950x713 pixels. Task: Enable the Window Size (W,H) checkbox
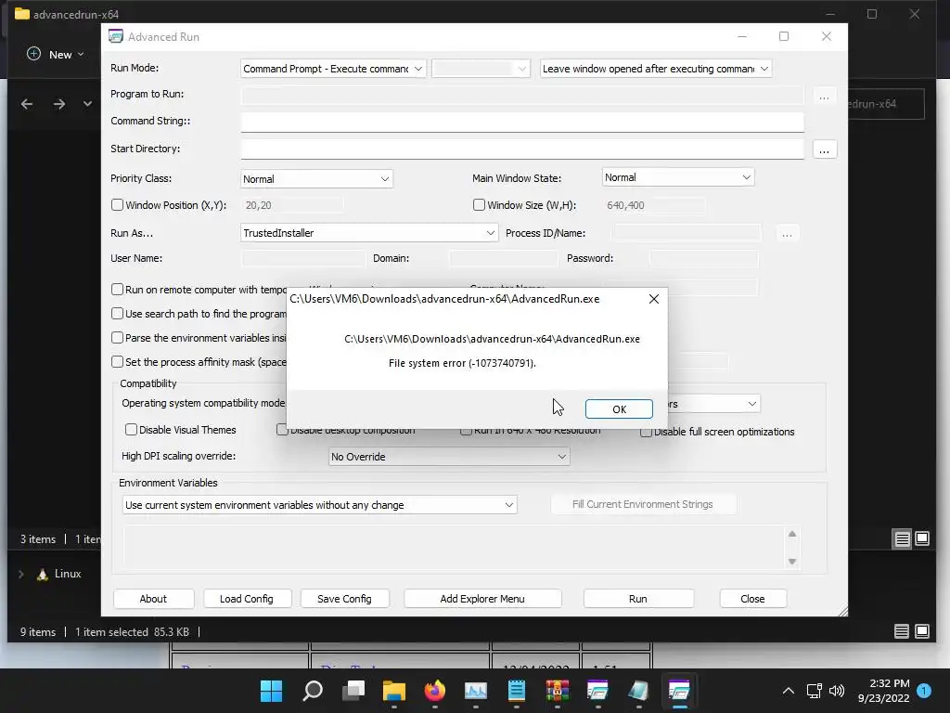tap(479, 205)
